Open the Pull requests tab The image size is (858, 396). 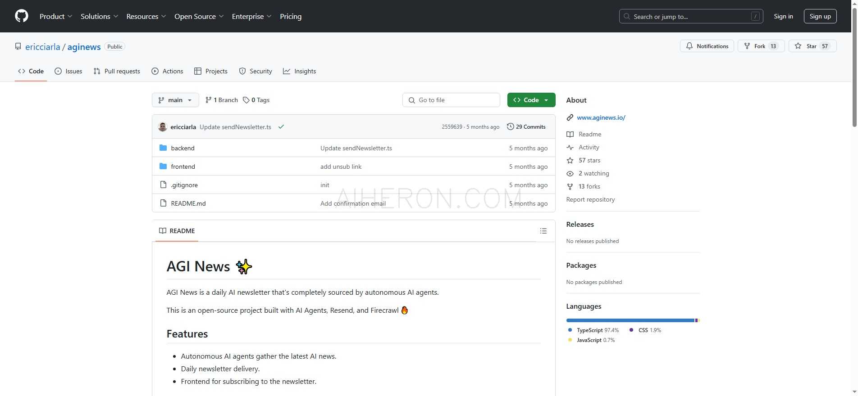pyautogui.click(x=117, y=71)
